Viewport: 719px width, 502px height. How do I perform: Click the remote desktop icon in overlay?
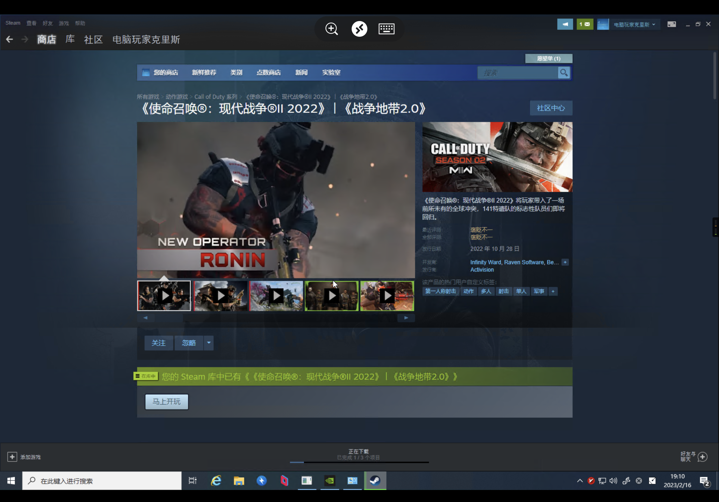click(x=359, y=29)
